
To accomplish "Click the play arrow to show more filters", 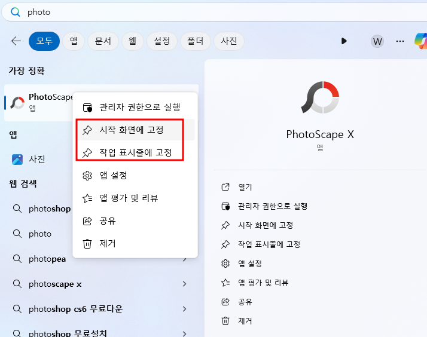I will click(x=344, y=41).
